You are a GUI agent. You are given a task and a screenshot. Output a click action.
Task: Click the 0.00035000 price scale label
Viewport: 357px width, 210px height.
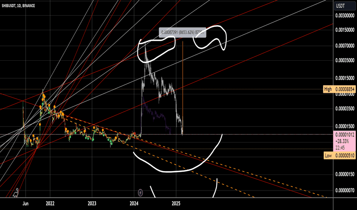[345, 60]
